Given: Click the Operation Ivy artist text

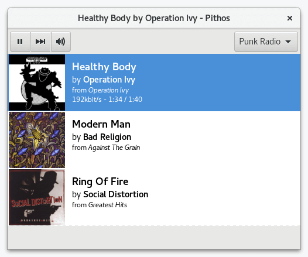Looking at the screenshot, I should click(x=109, y=80).
